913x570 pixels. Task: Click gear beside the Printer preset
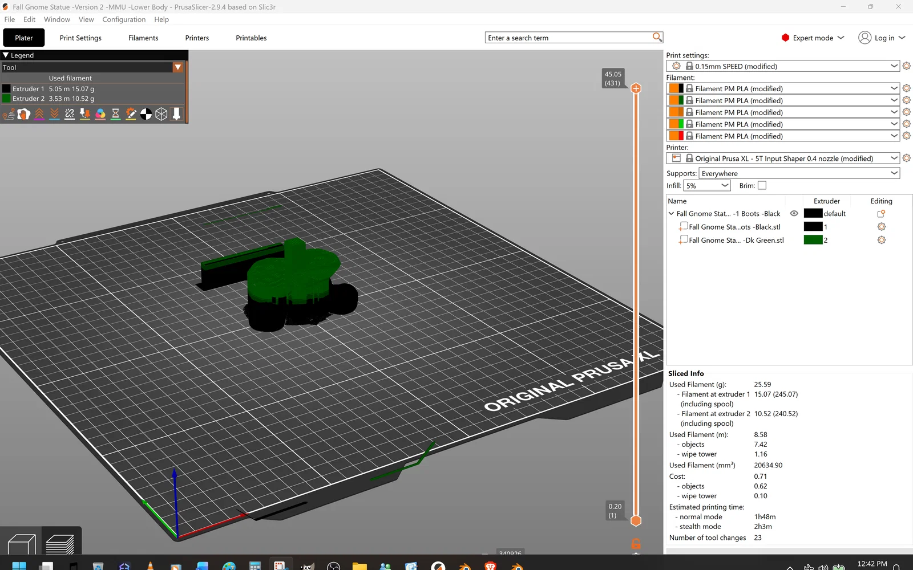(x=907, y=158)
